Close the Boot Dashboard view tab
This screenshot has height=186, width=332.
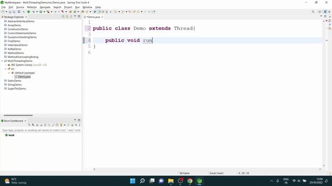click(25, 120)
